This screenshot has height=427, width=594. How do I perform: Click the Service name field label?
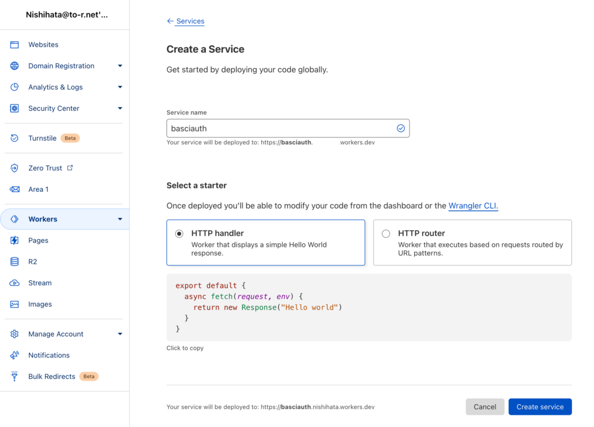(x=187, y=112)
